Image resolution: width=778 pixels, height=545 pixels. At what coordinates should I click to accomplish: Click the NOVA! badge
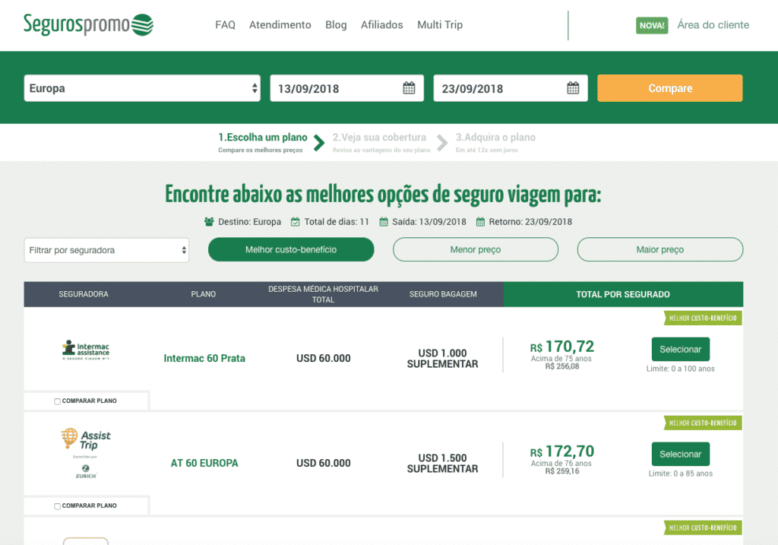click(x=652, y=24)
